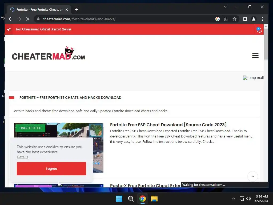Click the Chrome taskbar icon
This screenshot has width=273, height=205.
click(142, 199)
